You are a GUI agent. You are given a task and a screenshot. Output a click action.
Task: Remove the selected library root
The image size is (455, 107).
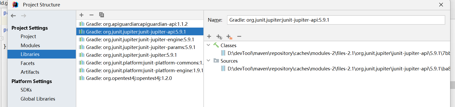(239, 36)
